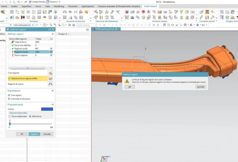
Task: Click the Design Parting Surface icon
Action: pos(81,12)
